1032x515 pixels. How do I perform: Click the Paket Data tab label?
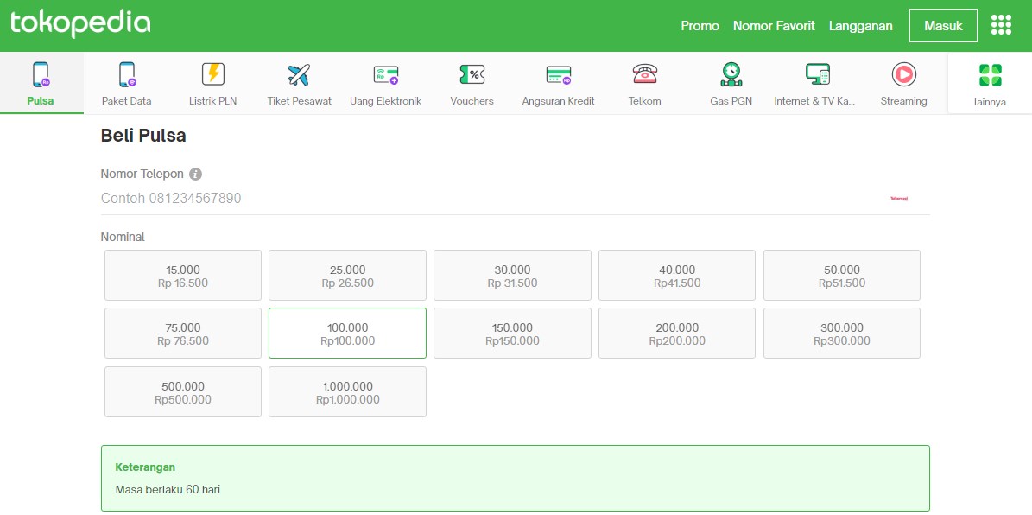[126, 101]
